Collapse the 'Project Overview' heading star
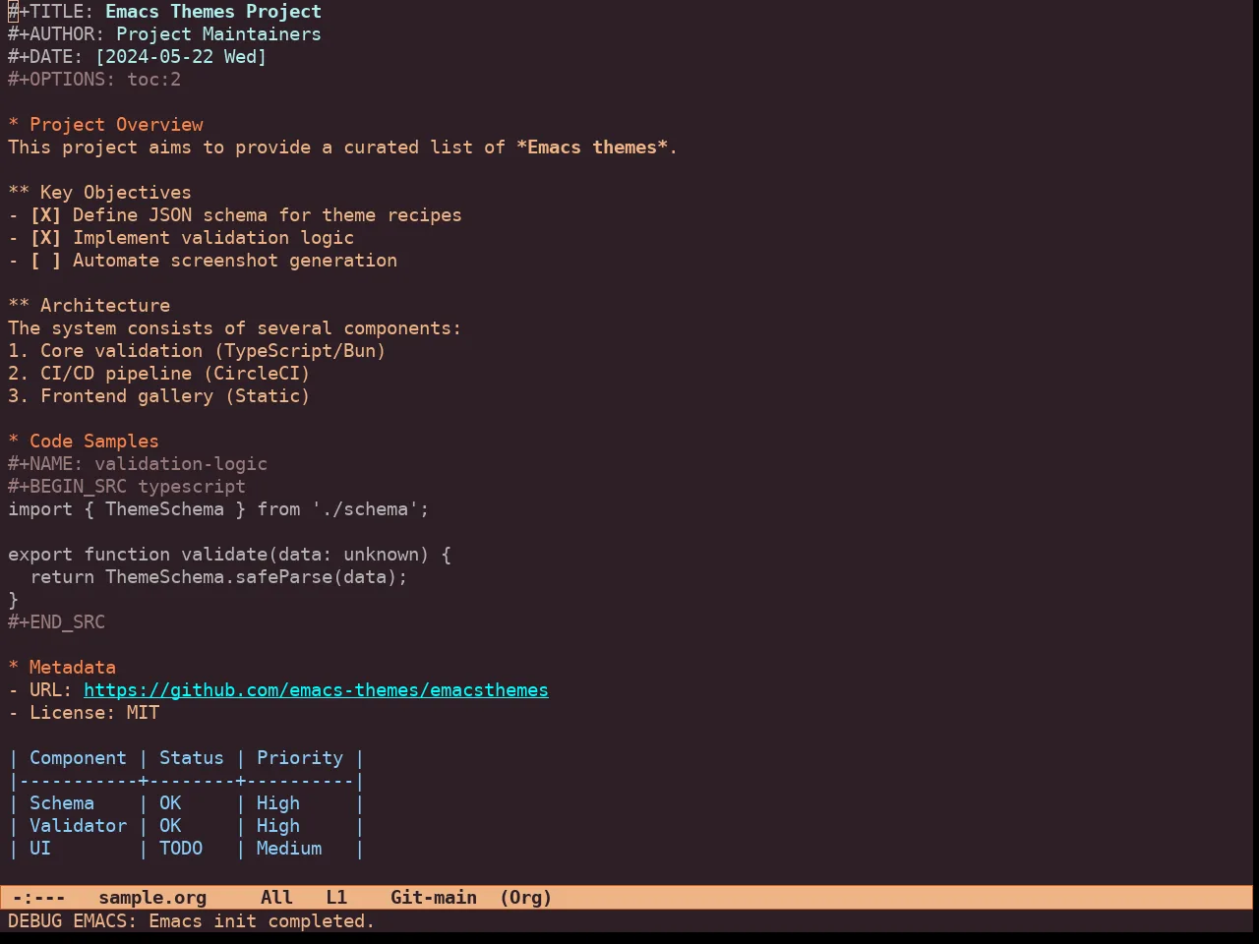The image size is (1259, 944). click(x=13, y=125)
